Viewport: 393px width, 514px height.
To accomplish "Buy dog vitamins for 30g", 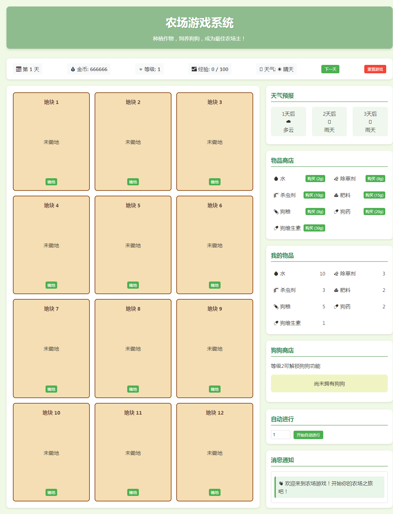I will point(314,228).
